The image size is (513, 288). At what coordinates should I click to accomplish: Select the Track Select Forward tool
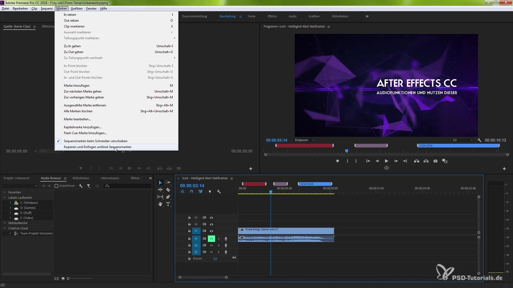tap(168, 183)
